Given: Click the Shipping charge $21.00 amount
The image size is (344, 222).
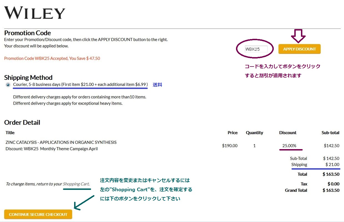Looking at the screenshot, I should click(332, 165).
